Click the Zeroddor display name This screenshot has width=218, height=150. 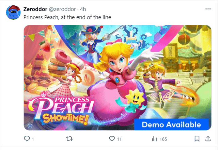point(35,9)
